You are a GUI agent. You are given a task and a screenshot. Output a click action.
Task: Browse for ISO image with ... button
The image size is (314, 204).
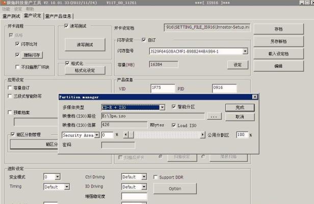click(x=214, y=116)
